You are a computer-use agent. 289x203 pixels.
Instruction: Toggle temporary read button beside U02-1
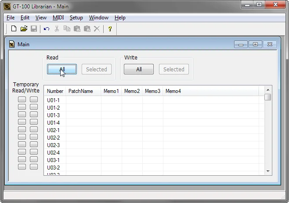22,129
